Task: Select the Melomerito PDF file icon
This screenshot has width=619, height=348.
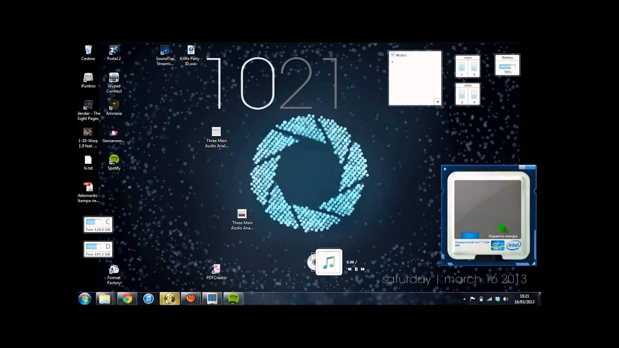Action: [88, 192]
